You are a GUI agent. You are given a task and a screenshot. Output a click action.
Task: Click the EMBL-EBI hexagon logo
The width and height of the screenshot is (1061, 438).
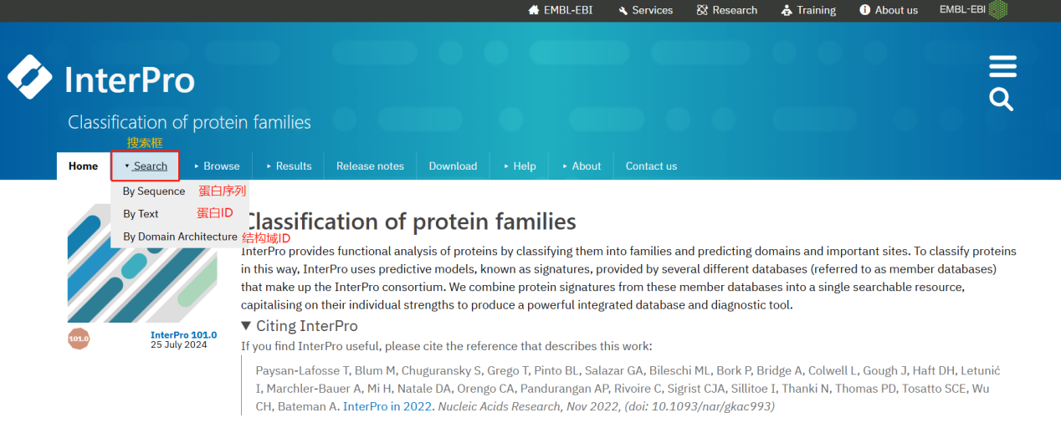tap(997, 10)
